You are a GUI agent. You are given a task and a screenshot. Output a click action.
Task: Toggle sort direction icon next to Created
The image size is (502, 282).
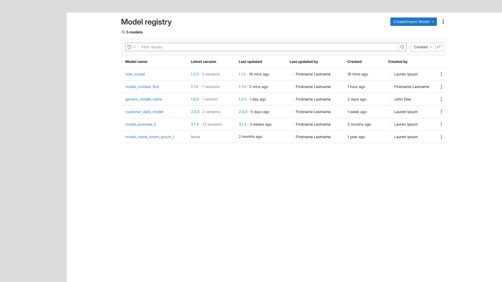(439, 47)
